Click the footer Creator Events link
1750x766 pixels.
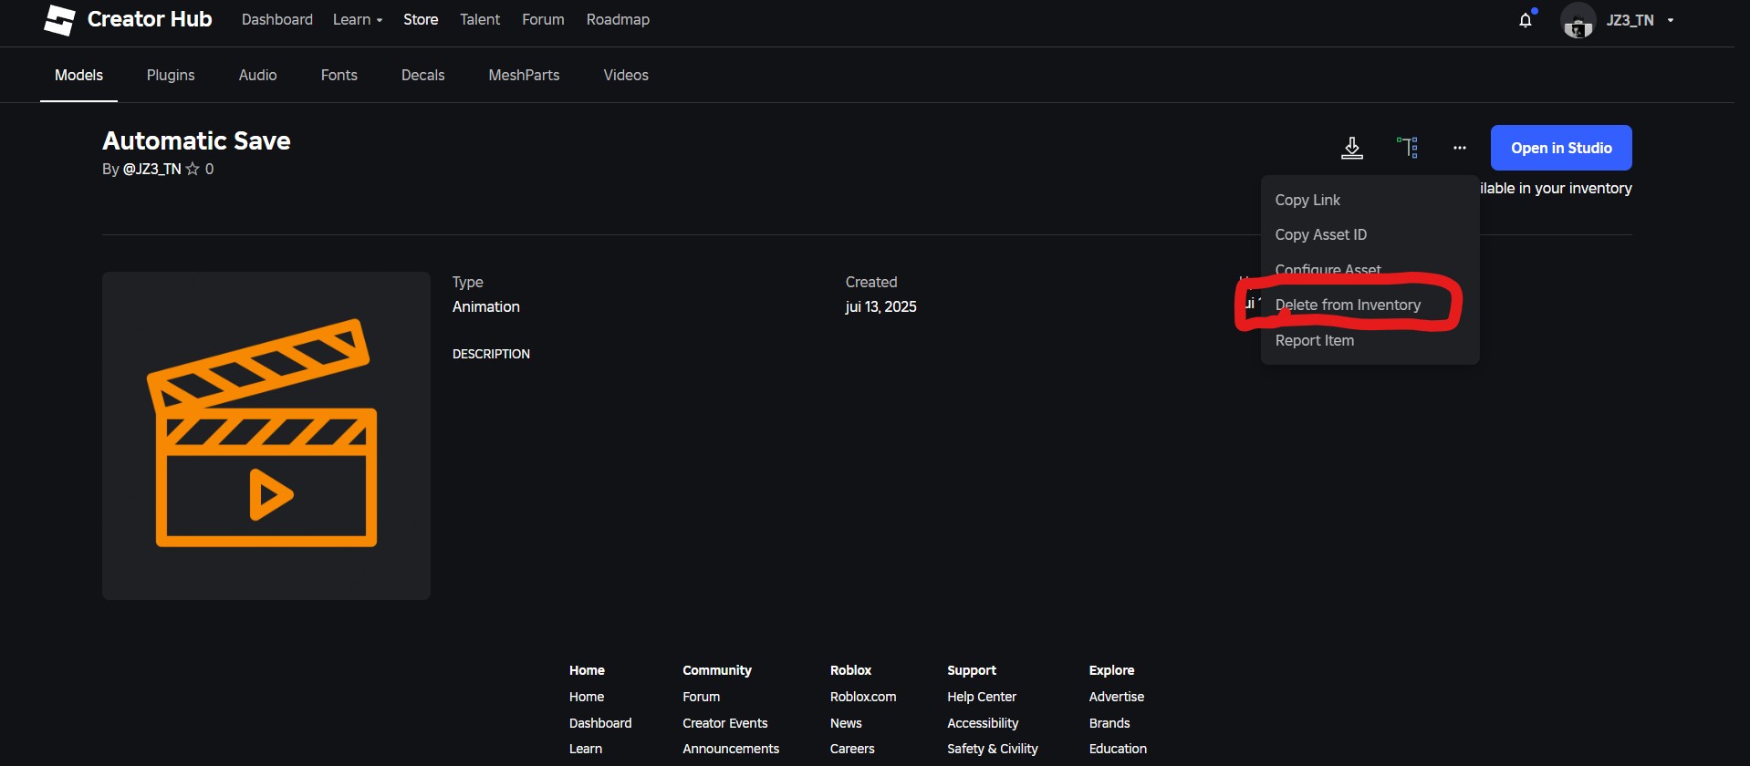pos(725,723)
